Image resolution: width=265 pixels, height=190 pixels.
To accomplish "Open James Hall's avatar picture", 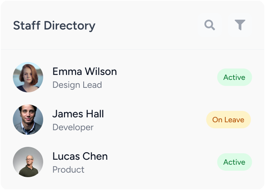I will (28, 120).
